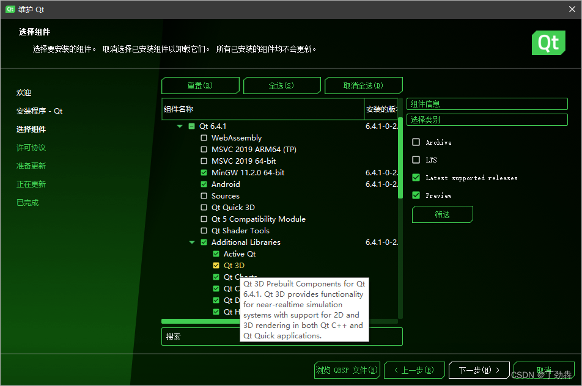Click the 安装的版本 column header
582x386 pixels.
[x=381, y=109]
